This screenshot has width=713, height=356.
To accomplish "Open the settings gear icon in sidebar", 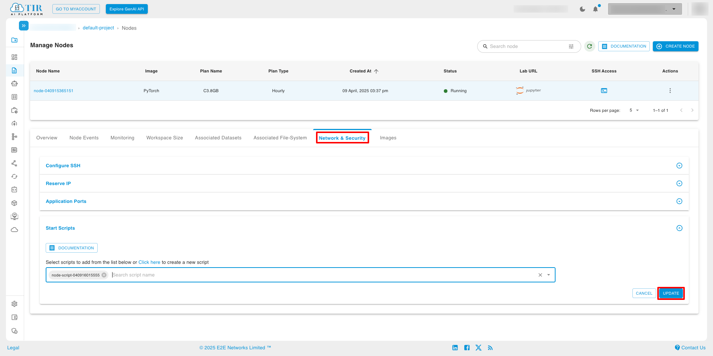I will pos(14,304).
